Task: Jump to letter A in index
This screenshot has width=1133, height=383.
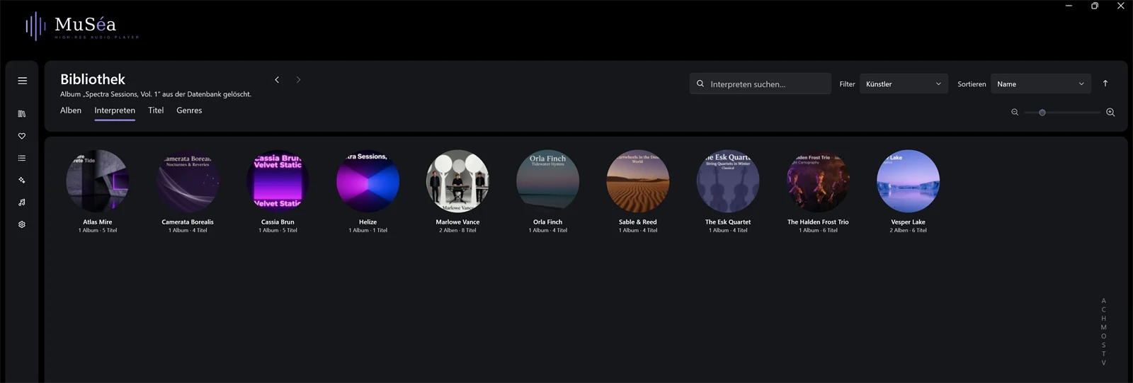Action: click(1103, 301)
